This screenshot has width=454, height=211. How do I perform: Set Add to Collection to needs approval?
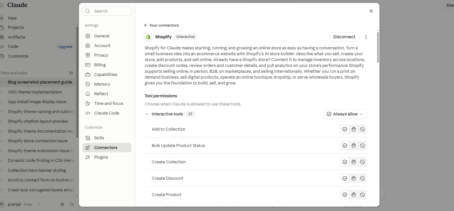[x=354, y=129]
